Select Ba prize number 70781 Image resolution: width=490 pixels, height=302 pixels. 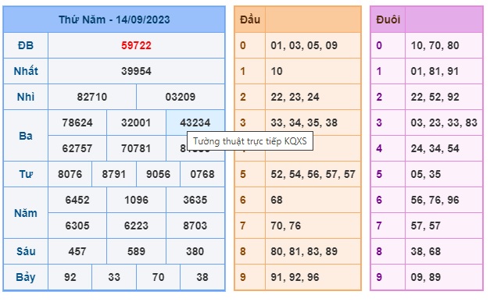[x=136, y=148]
